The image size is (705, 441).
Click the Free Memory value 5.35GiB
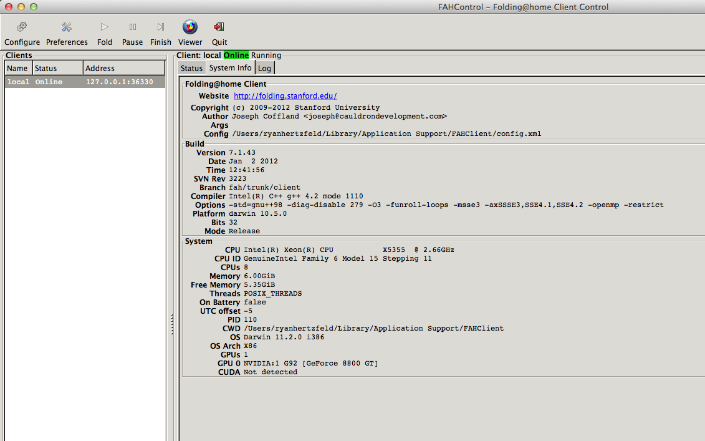(259, 285)
